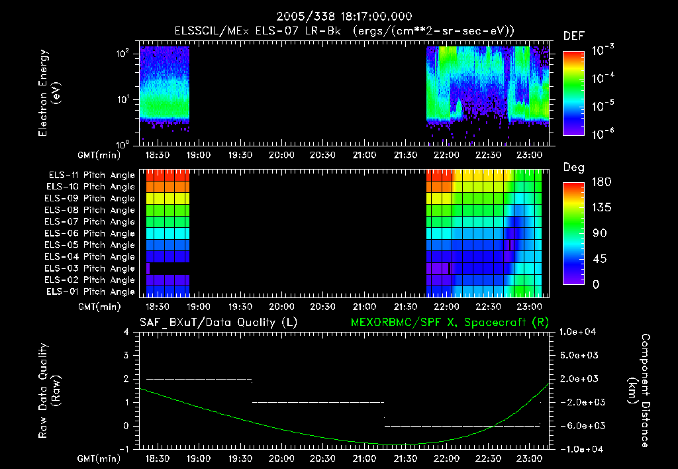Click the ELS-04 Pitch Angle row label
Viewport: 678px width, 469px height.
(89, 256)
